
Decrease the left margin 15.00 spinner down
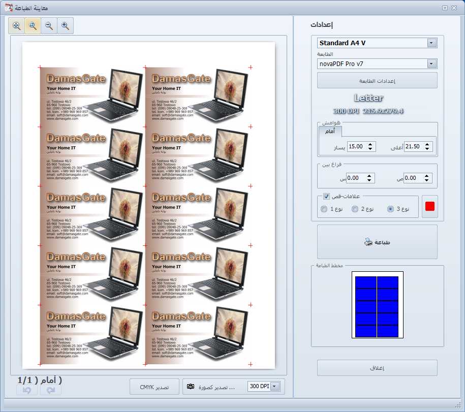[370, 148]
